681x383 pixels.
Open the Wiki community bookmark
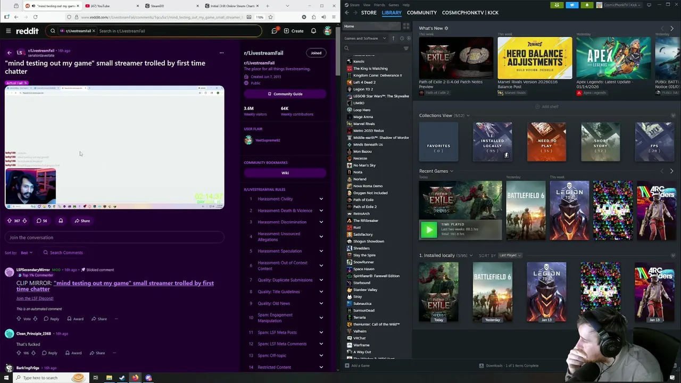pos(285,173)
